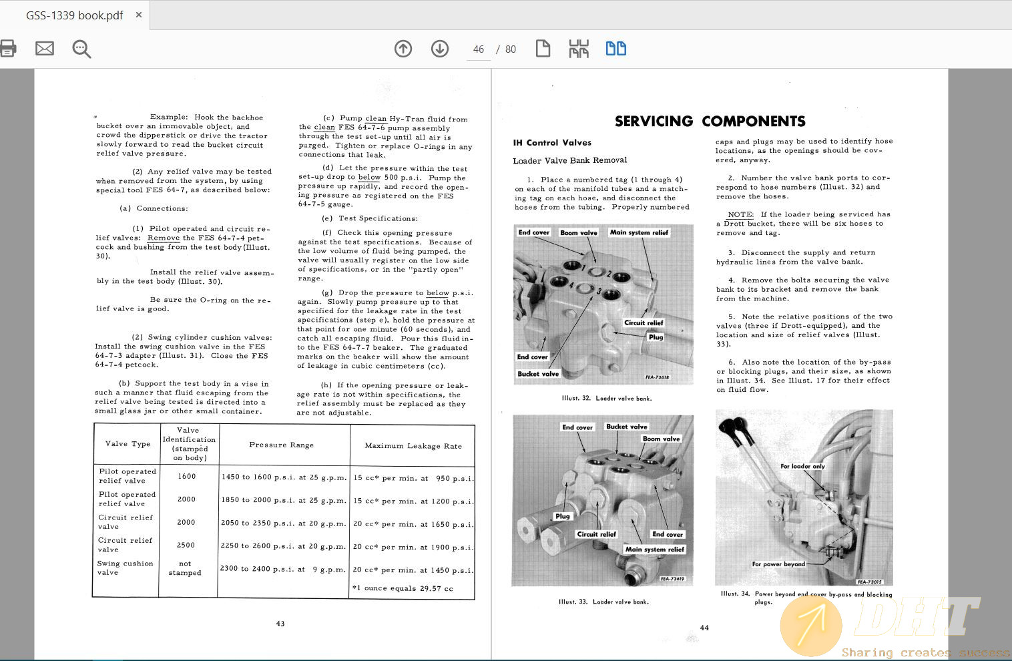Open the find text magnifier tool

pos(81,49)
